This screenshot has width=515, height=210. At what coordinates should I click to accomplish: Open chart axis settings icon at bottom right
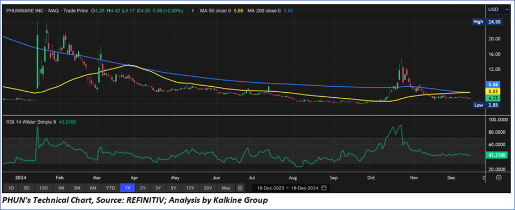(499, 178)
